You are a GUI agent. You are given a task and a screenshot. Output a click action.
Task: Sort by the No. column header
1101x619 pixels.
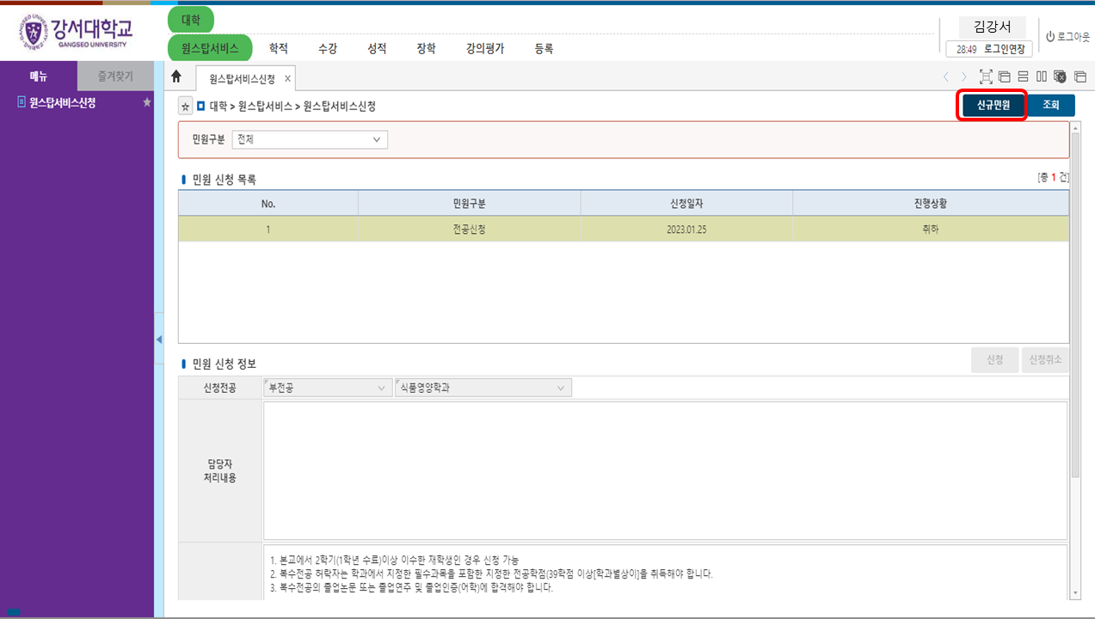tap(268, 204)
